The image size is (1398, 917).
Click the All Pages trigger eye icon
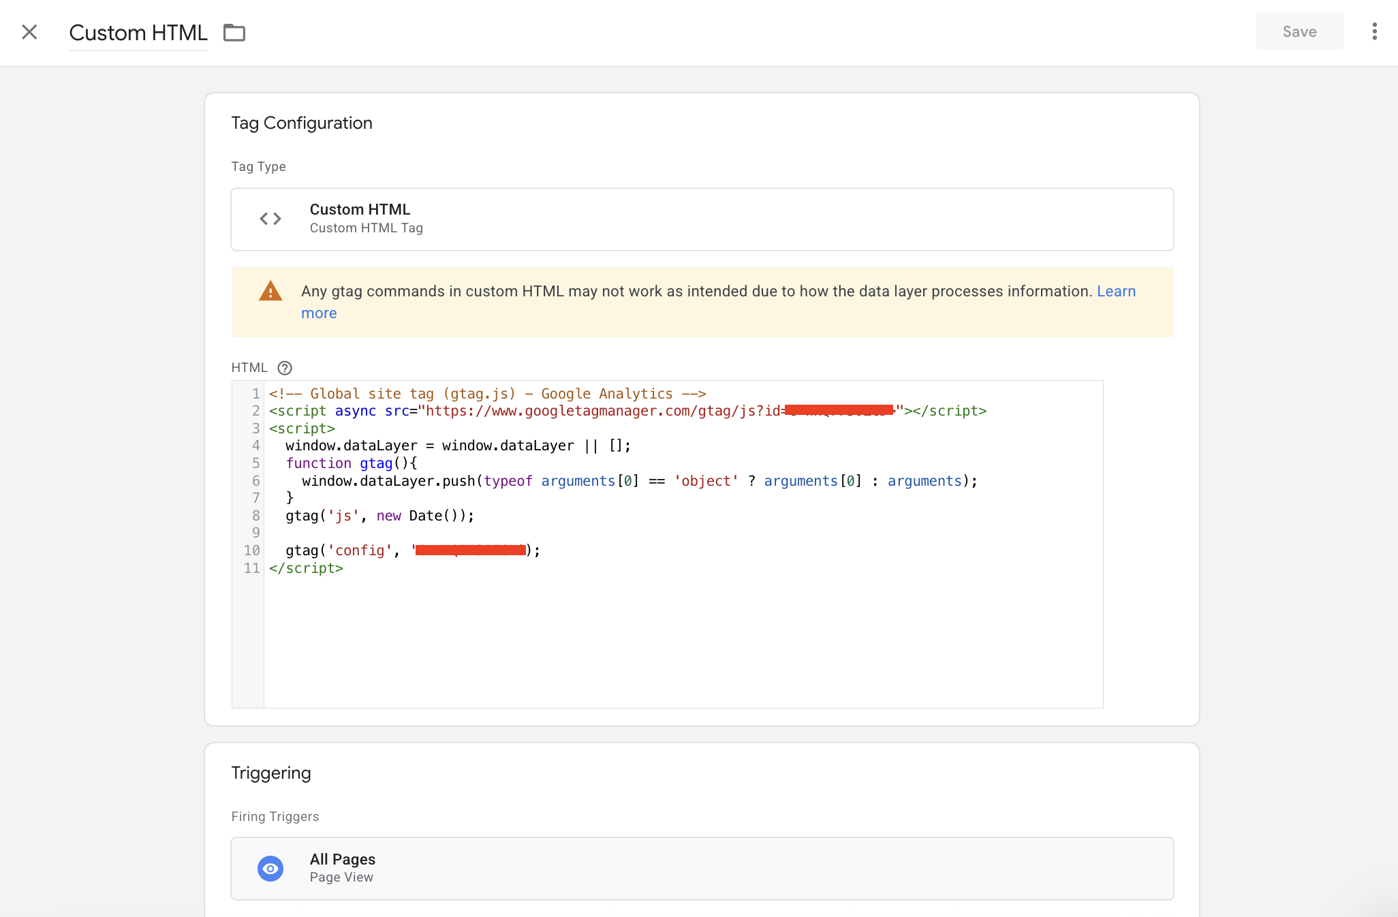click(270, 869)
